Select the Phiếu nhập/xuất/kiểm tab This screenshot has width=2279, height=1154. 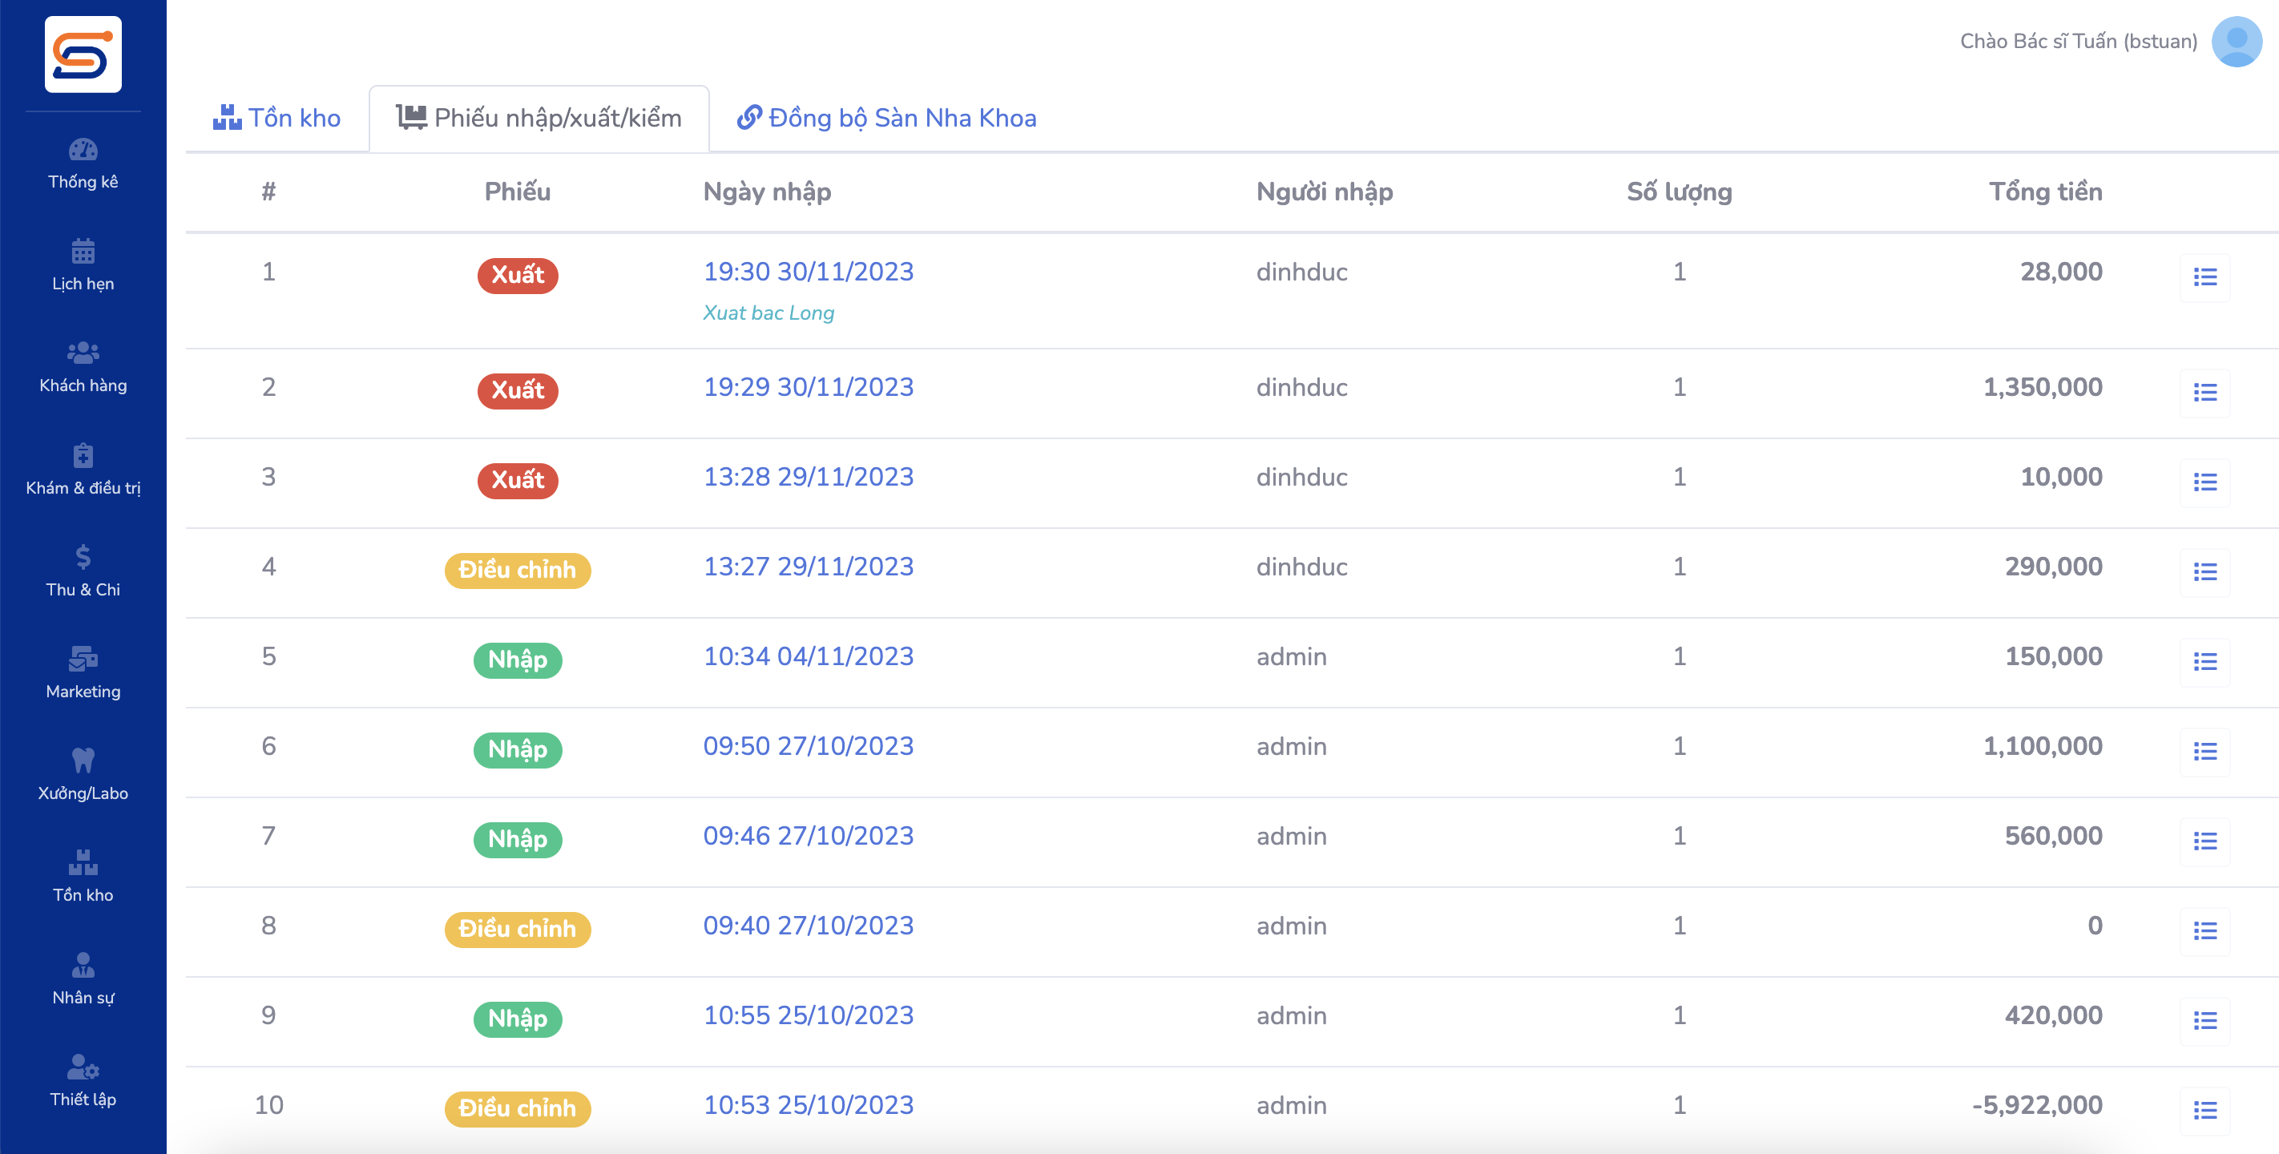click(x=538, y=118)
